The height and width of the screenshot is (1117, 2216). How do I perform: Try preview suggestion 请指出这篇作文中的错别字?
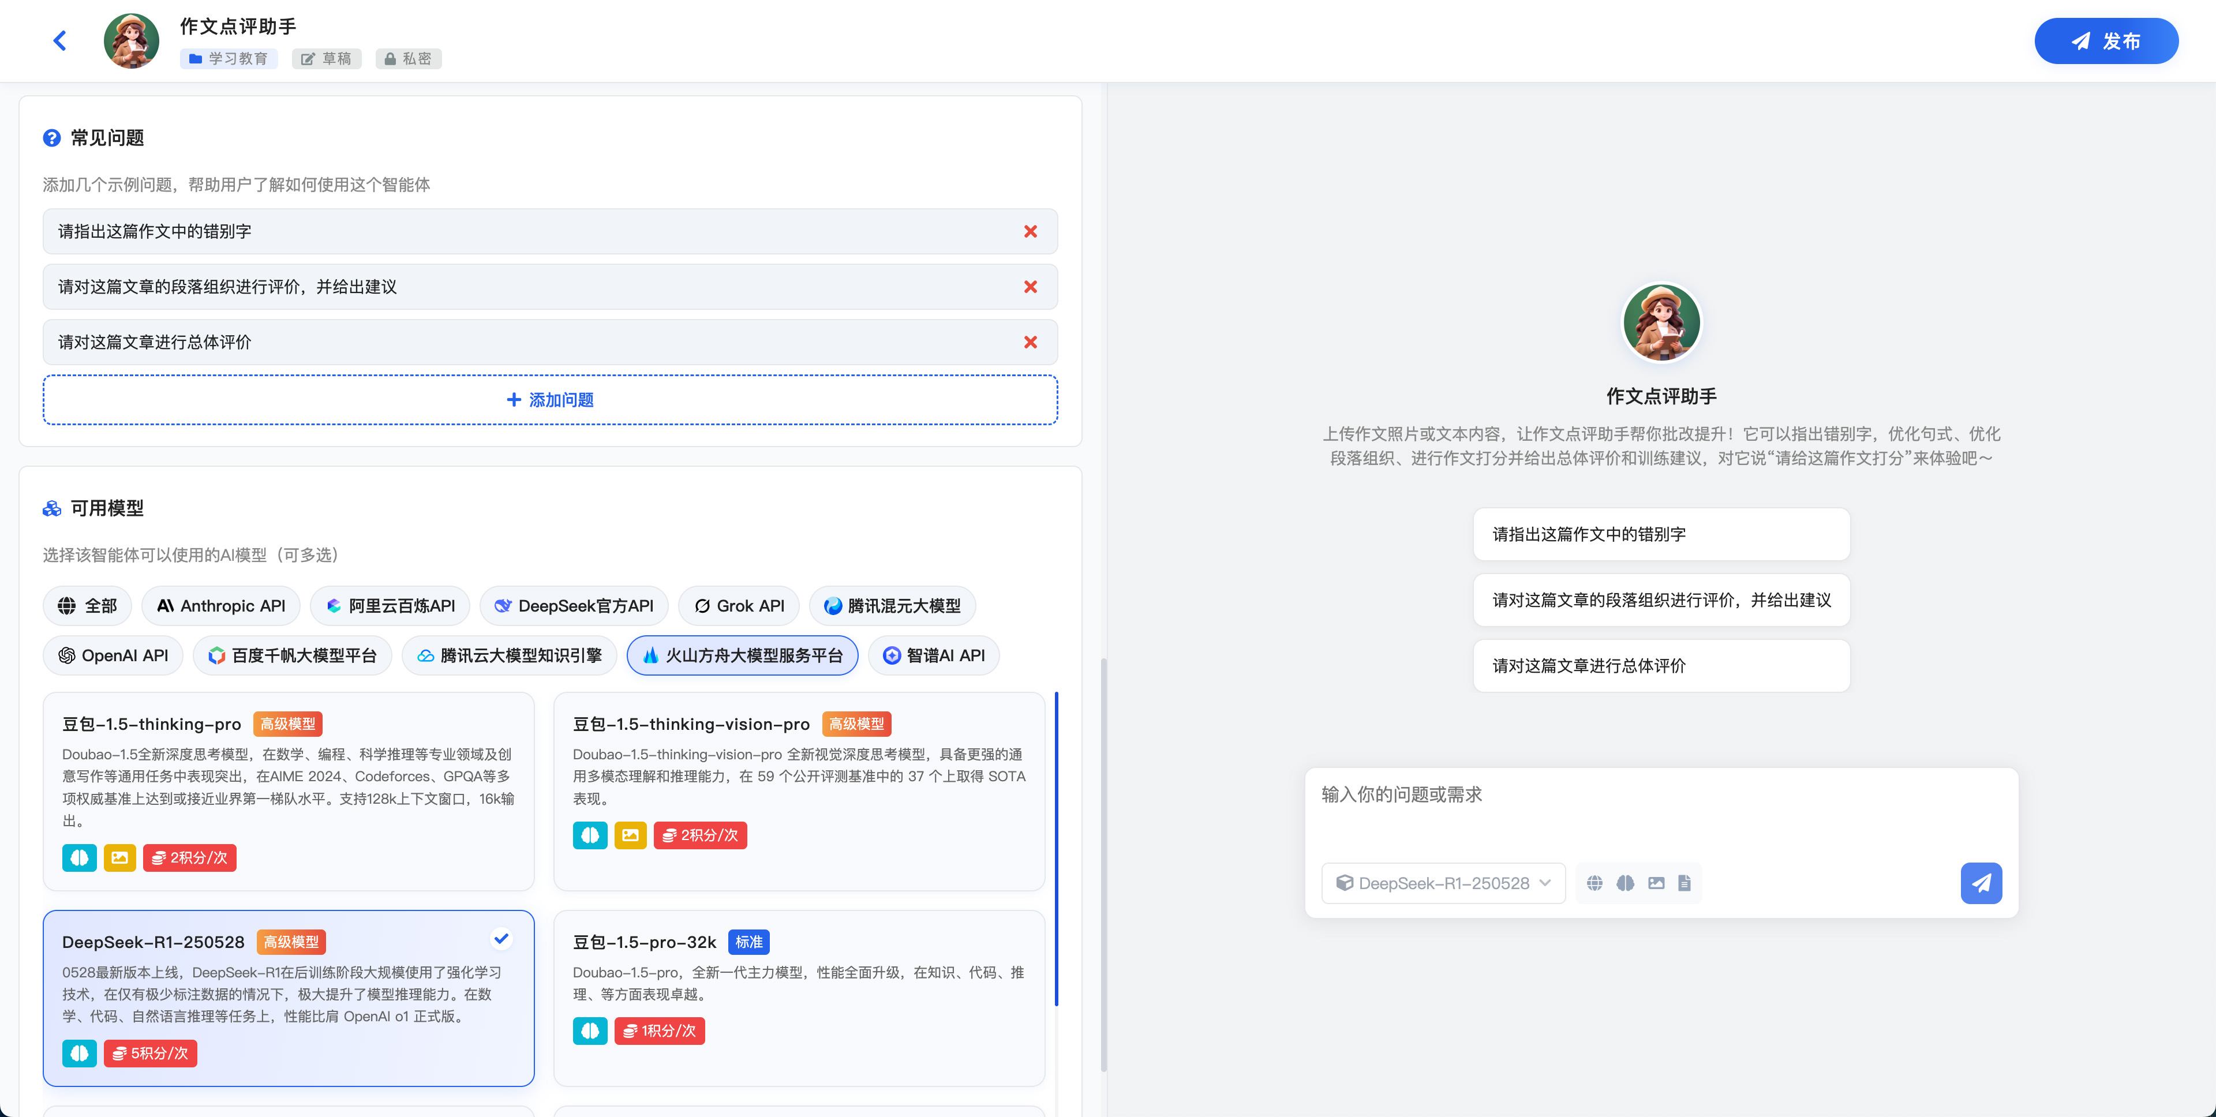point(1661,534)
